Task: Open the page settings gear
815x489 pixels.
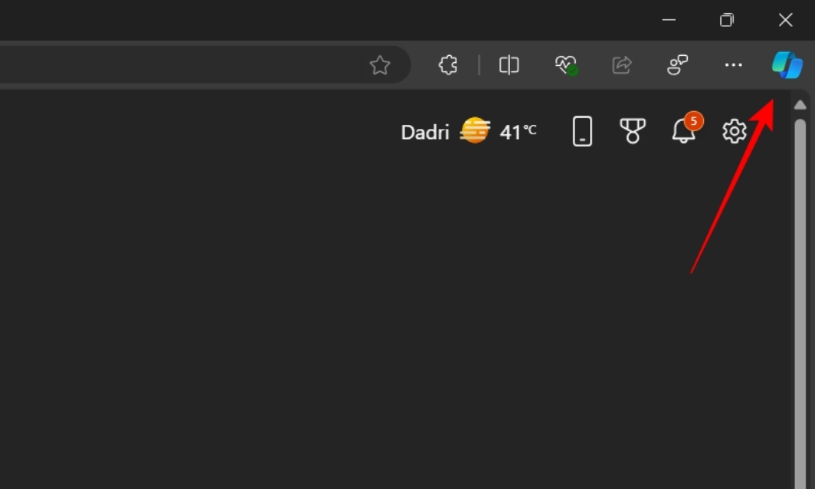Action: click(733, 131)
